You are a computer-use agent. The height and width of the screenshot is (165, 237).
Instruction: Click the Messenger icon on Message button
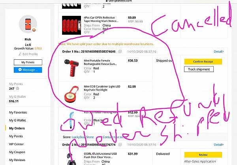click(x=20, y=70)
